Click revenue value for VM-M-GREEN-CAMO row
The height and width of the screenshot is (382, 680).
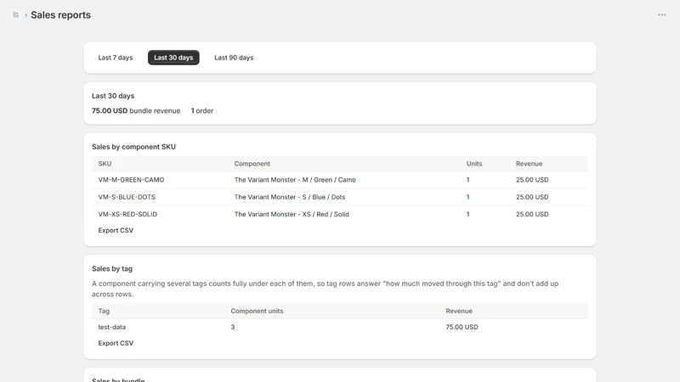click(532, 180)
